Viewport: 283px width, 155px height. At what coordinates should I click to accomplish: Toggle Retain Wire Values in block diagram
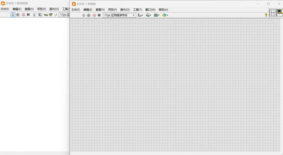coord(40,15)
